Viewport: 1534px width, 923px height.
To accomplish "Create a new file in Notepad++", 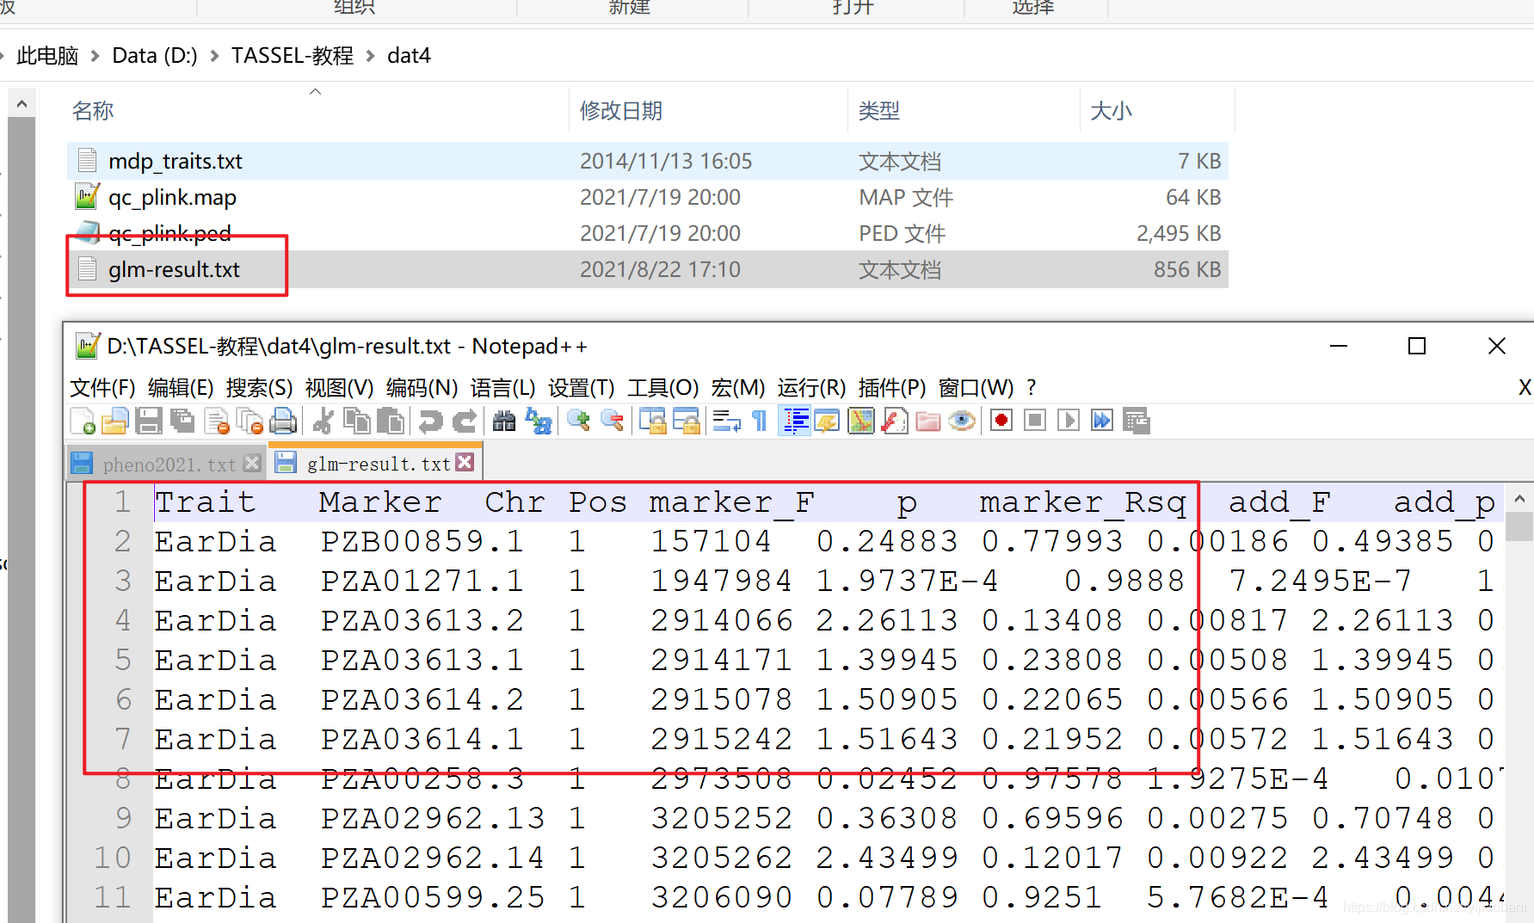I will [82, 421].
